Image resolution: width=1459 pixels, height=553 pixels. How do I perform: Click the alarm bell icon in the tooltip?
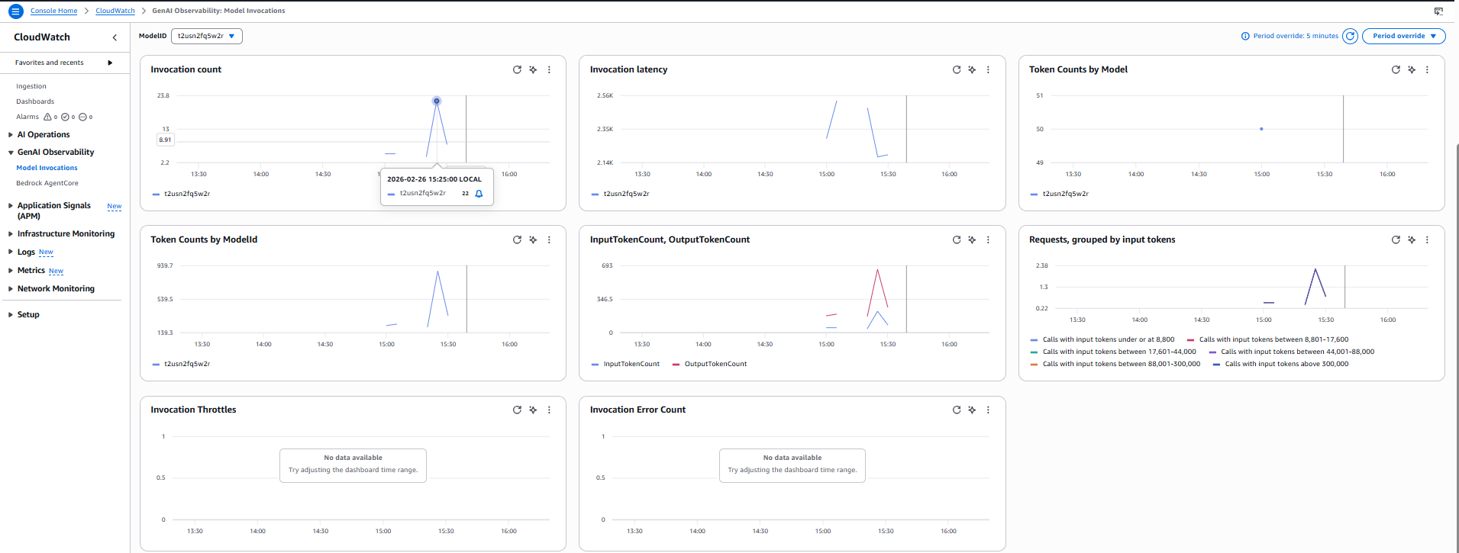479,194
